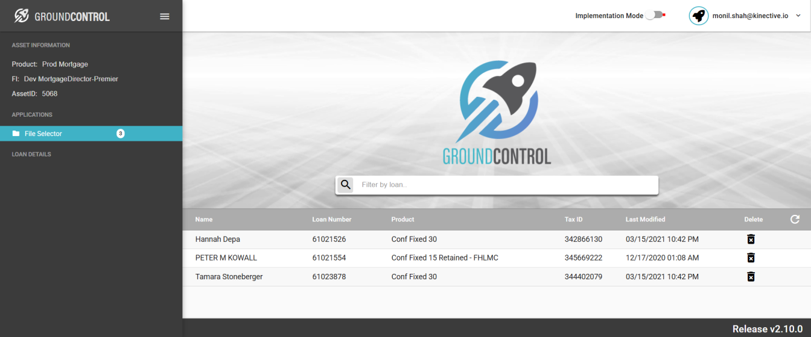Viewport: 811px width, 337px height.
Task: Click date 12/17/2020 01:08 AM
Action: coord(663,258)
